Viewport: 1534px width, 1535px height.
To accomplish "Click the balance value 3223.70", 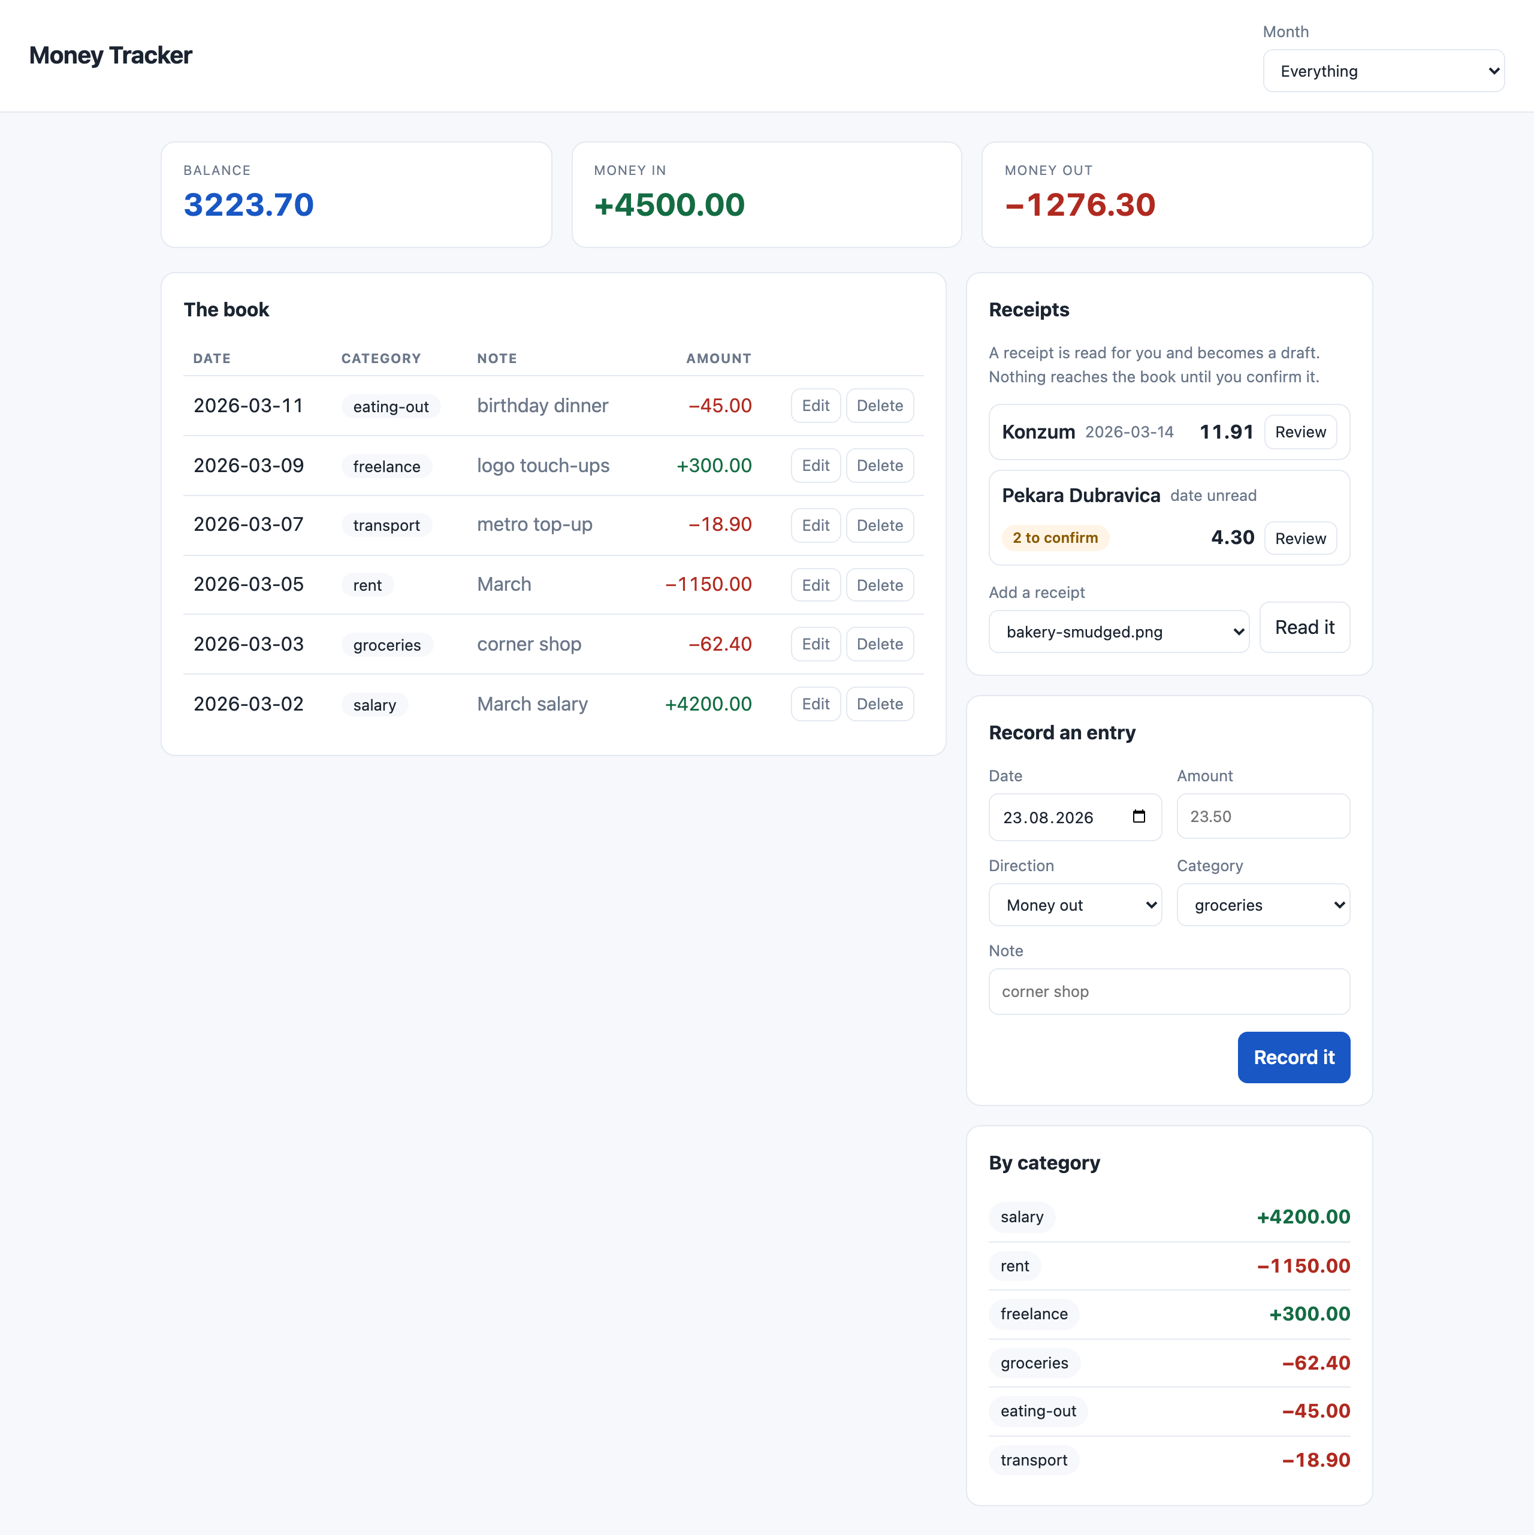I will (249, 205).
